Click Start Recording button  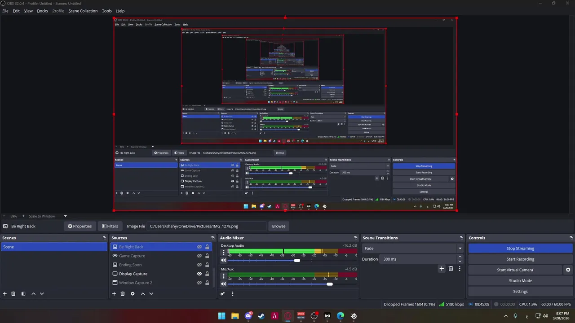520,259
